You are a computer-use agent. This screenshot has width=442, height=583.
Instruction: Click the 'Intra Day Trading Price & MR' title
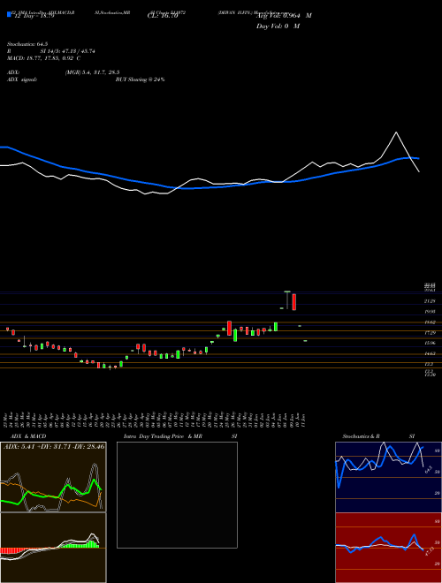click(x=163, y=436)
